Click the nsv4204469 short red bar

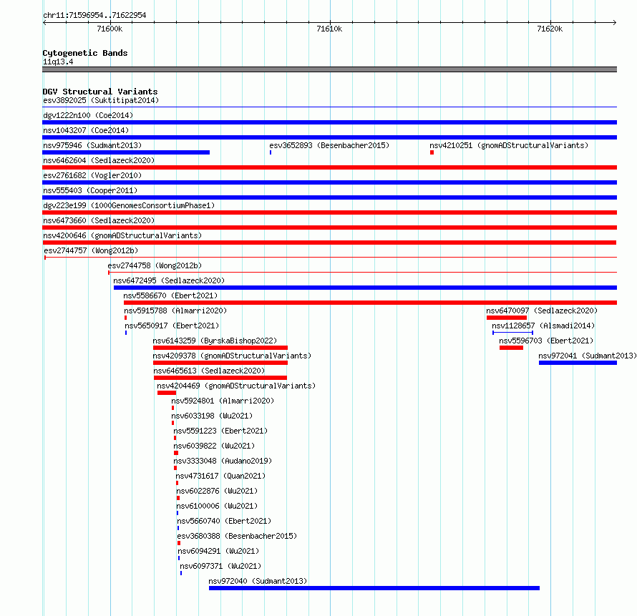click(167, 393)
